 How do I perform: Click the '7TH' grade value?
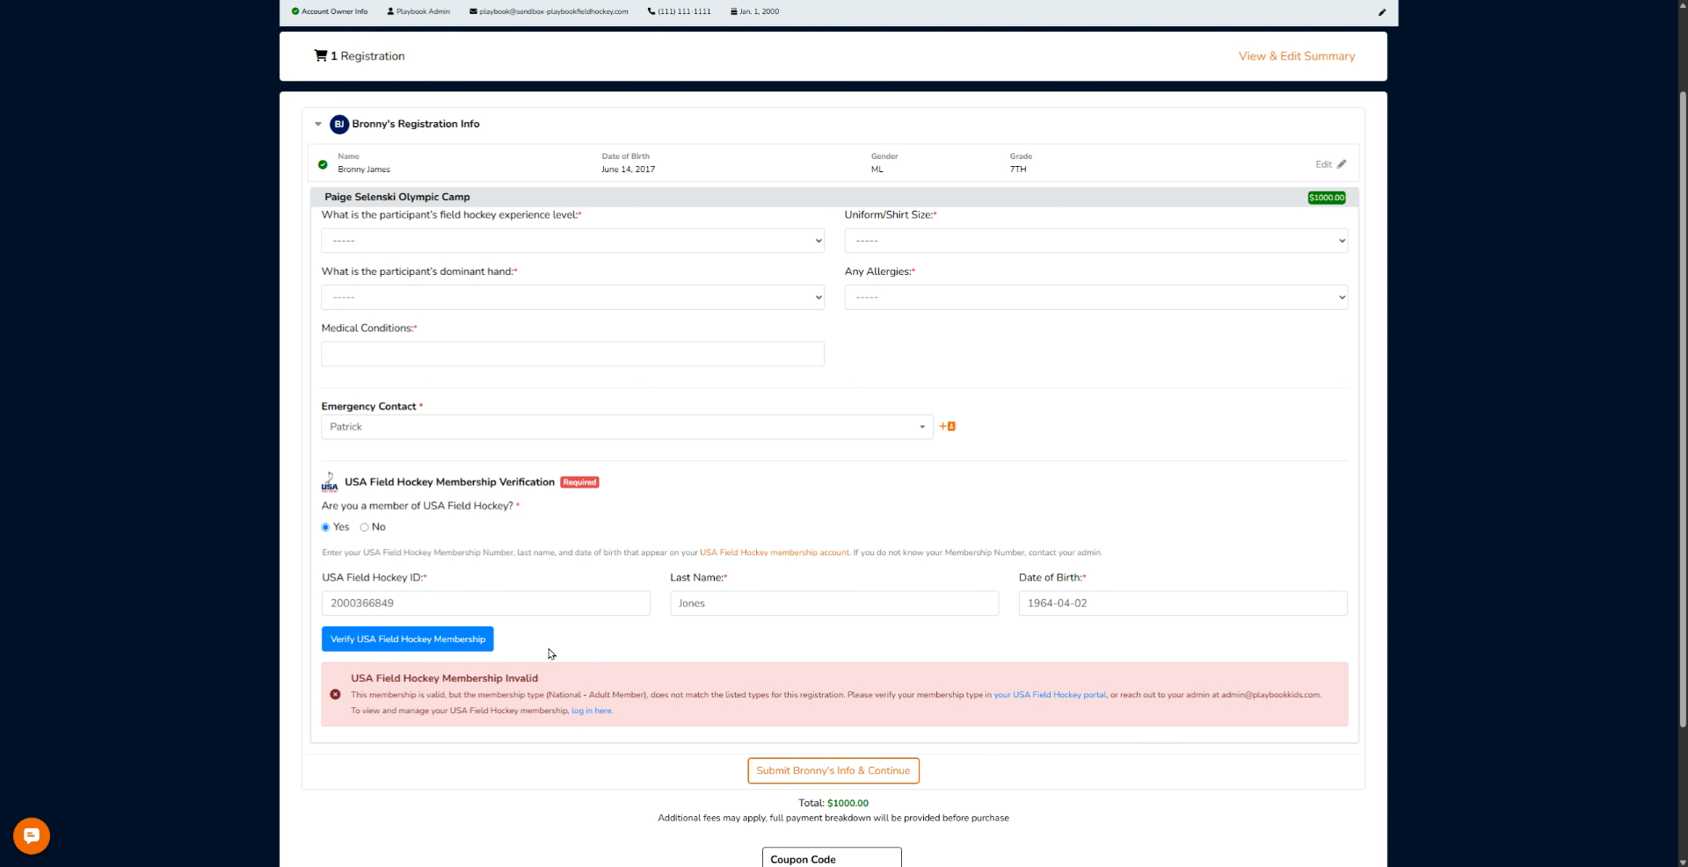click(x=1018, y=170)
